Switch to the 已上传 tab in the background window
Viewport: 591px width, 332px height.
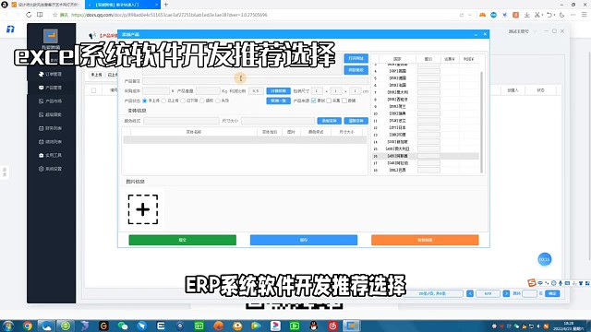click(112, 75)
